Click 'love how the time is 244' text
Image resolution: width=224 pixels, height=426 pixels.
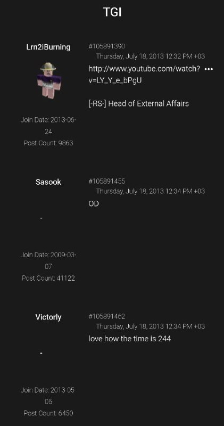(x=130, y=339)
